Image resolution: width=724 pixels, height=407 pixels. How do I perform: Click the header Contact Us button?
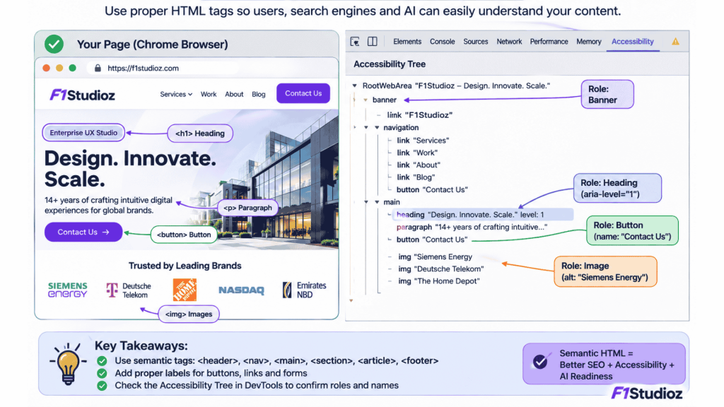[303, 93]
